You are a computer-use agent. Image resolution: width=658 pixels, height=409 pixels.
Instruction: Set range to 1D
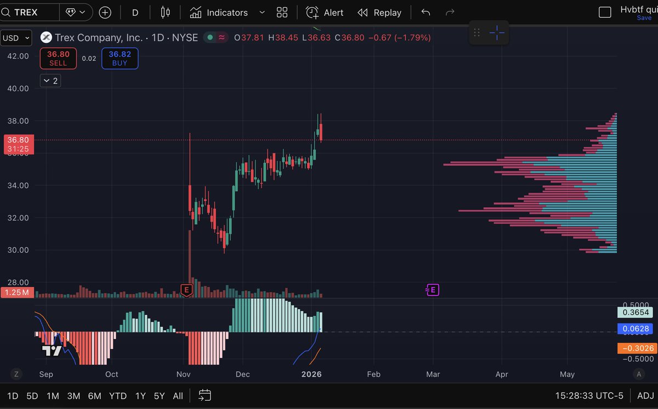(12, 396)
